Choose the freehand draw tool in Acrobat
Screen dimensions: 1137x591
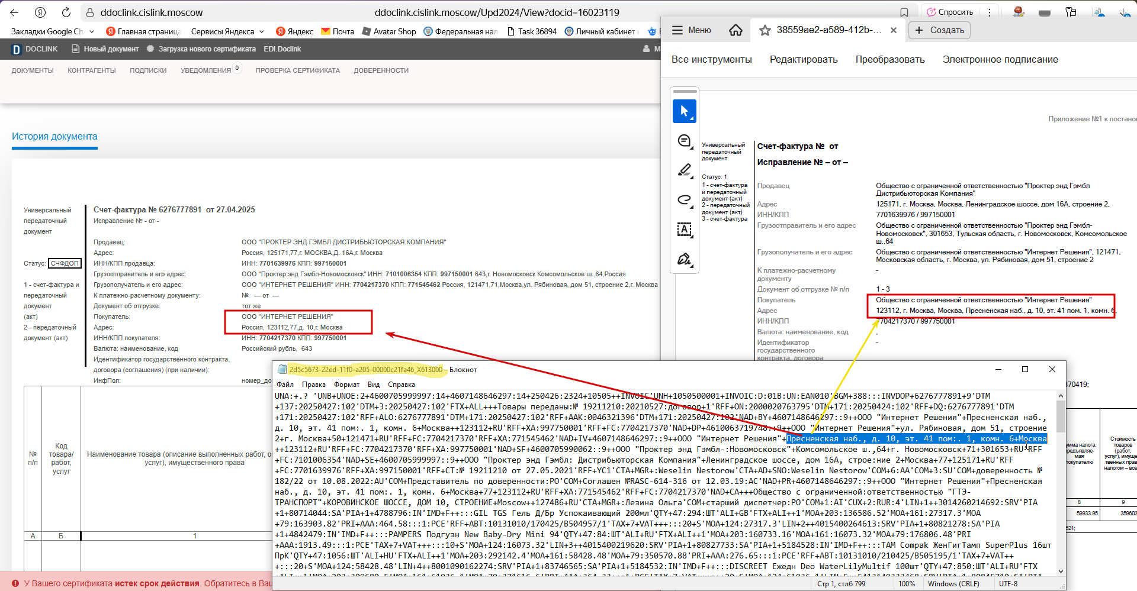click(x=685, y=200)
